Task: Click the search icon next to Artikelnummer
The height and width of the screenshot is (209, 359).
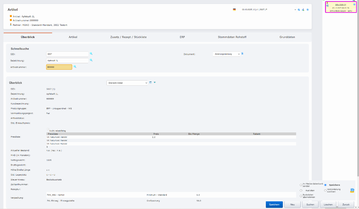Action: pos(75,67)
